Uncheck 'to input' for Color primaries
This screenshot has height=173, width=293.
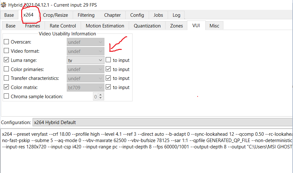point(108,69)
